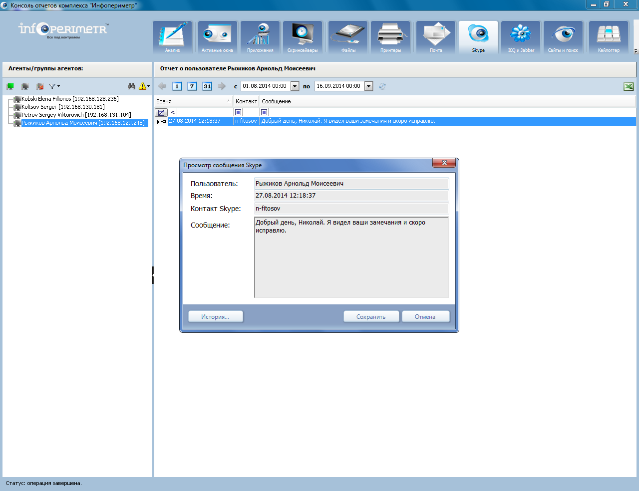639x491 pixels.
Task: Toggle the Контакт column filter checkbox
Action: click(x=238, y=112)
